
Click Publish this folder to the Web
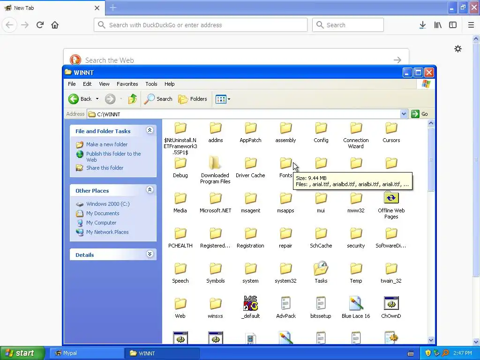(113, 157)
